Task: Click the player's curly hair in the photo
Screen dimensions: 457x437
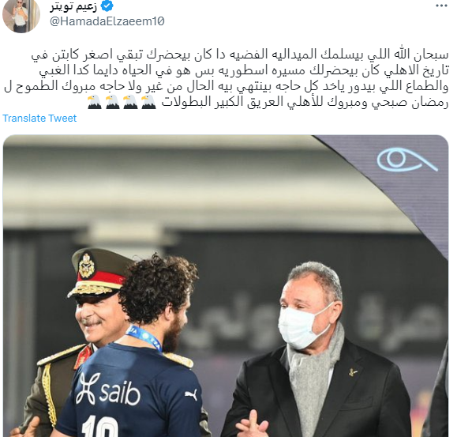Action: tap(157, 287)
